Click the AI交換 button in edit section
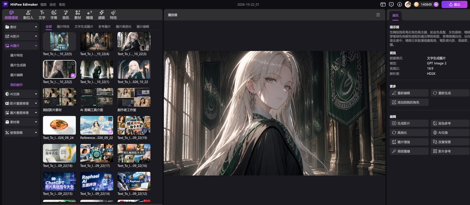Image resolution: width=470 pixels, height=205 pixels. pyautogui.click(x=450, y=133)
